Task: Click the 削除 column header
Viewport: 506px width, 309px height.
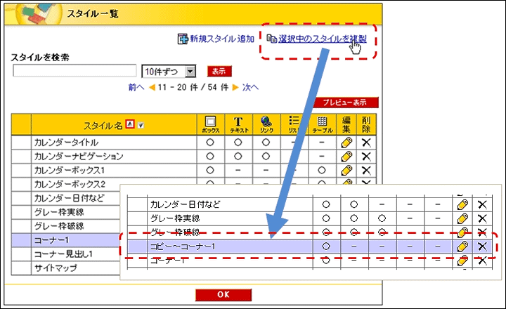Action: [x=366, y=124]
